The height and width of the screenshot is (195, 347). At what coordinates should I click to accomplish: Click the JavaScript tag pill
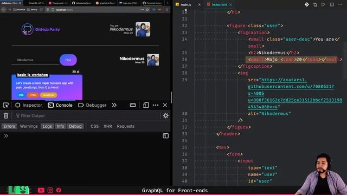point(48,95)
